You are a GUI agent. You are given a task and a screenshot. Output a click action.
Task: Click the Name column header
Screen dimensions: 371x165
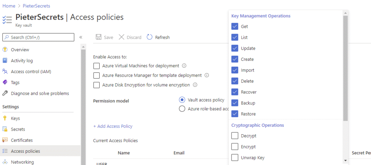pos(124,153)
